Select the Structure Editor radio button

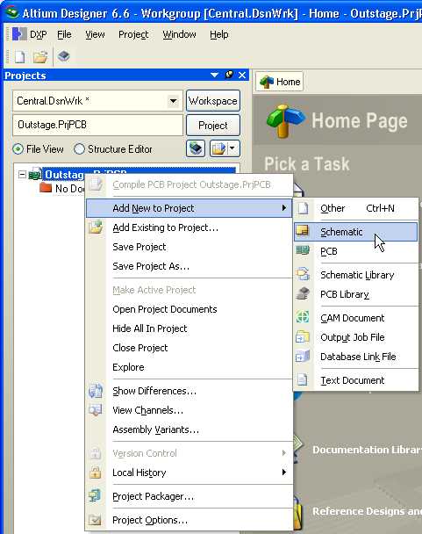[x=79, y=149]
